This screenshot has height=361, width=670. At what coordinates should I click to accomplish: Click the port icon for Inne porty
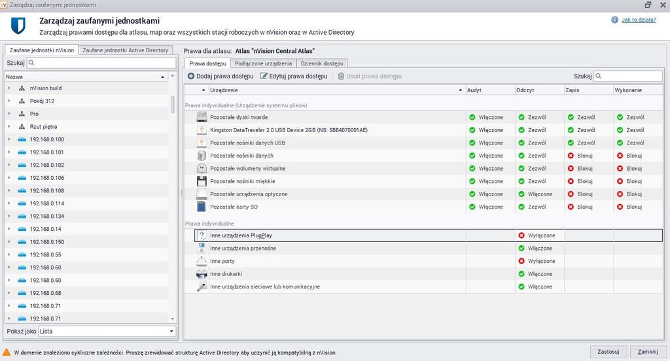click(x=202, y=260)
